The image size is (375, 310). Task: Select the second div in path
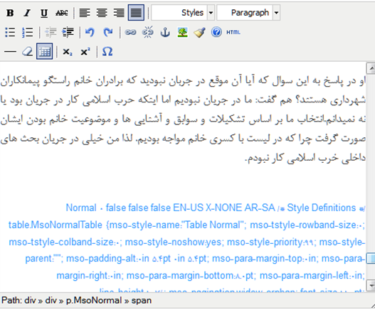51,301
